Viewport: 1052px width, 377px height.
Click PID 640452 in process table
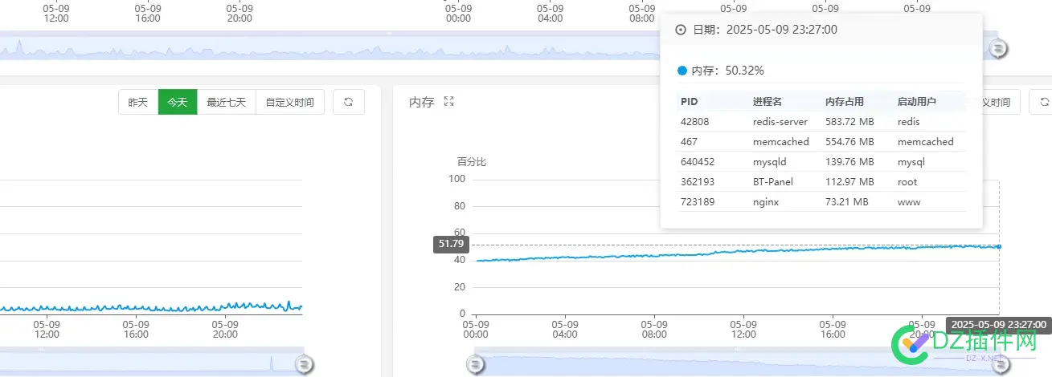pos(698,162)
